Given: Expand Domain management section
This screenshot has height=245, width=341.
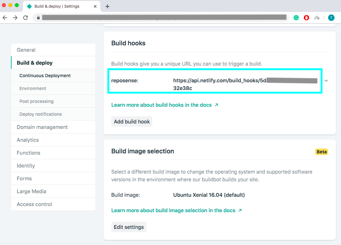Looking at the screenshot, I should [42, 127].
